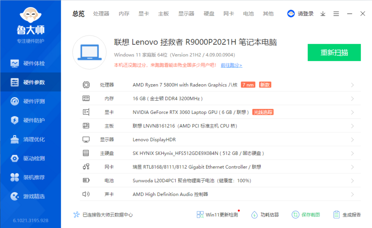Open the hamburger main menu
Screen dimensions: 372x228
[336, 14]
